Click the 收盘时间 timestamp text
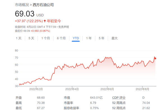 click(x=36, y=27)
